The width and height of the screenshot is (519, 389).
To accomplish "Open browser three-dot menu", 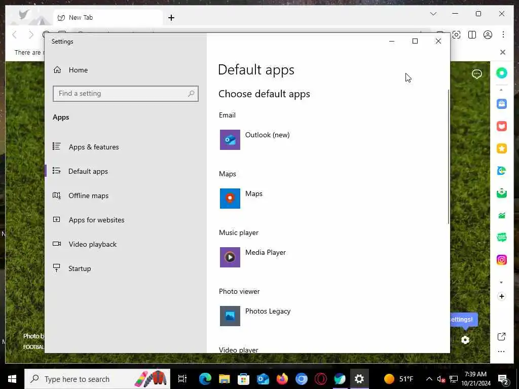I will pos(503,35).
